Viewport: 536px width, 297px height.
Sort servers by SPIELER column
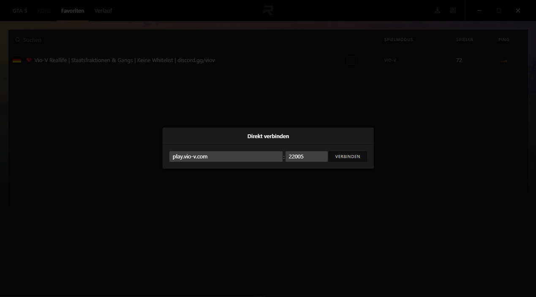464,40
